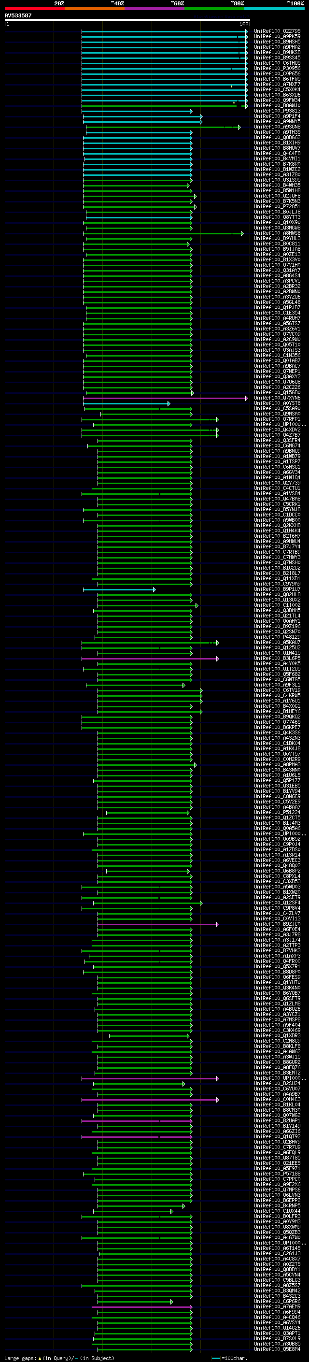
Task: Click label UniRef100_Q4XDV2
Action: (277, 430)
